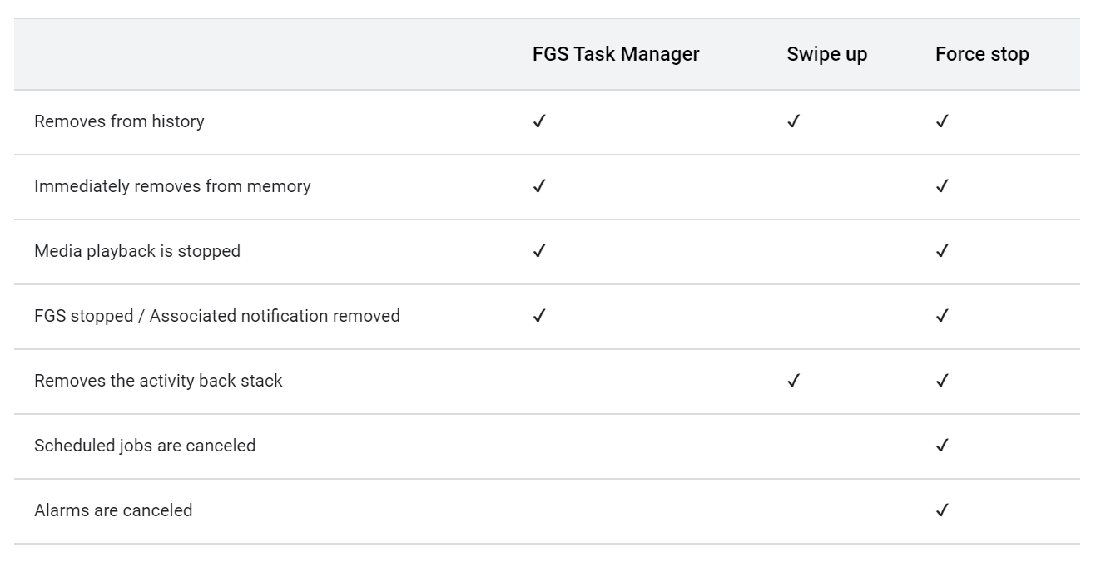Select the Immediately removes from memory label

pyautogui.click(x=172, y=186)
